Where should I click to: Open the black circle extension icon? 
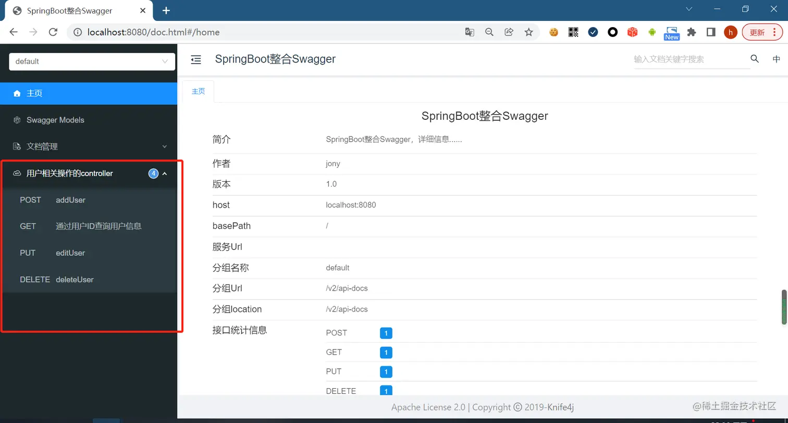point(613,32)
